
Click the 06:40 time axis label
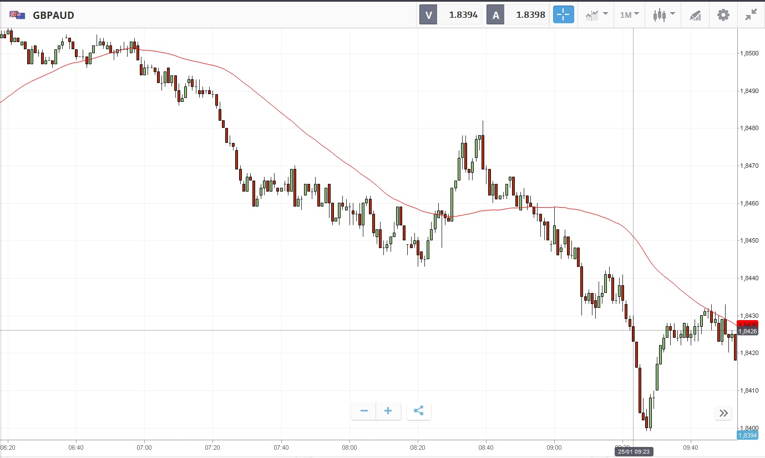[x=76, y=447]
